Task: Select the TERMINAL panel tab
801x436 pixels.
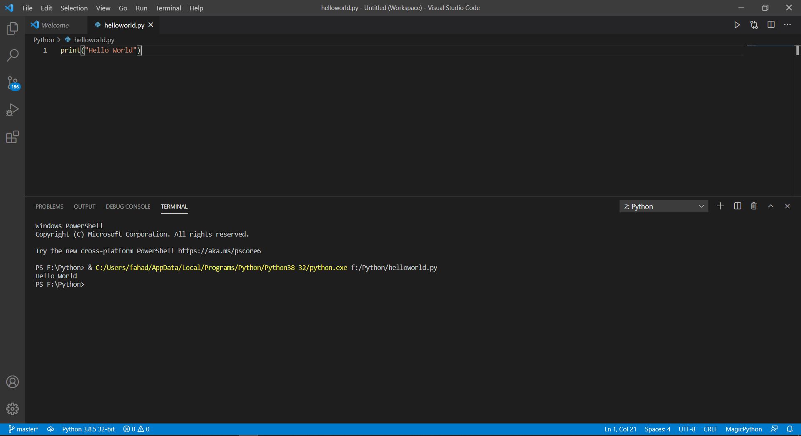Action: pyautogui.click(x=174, y=207)
